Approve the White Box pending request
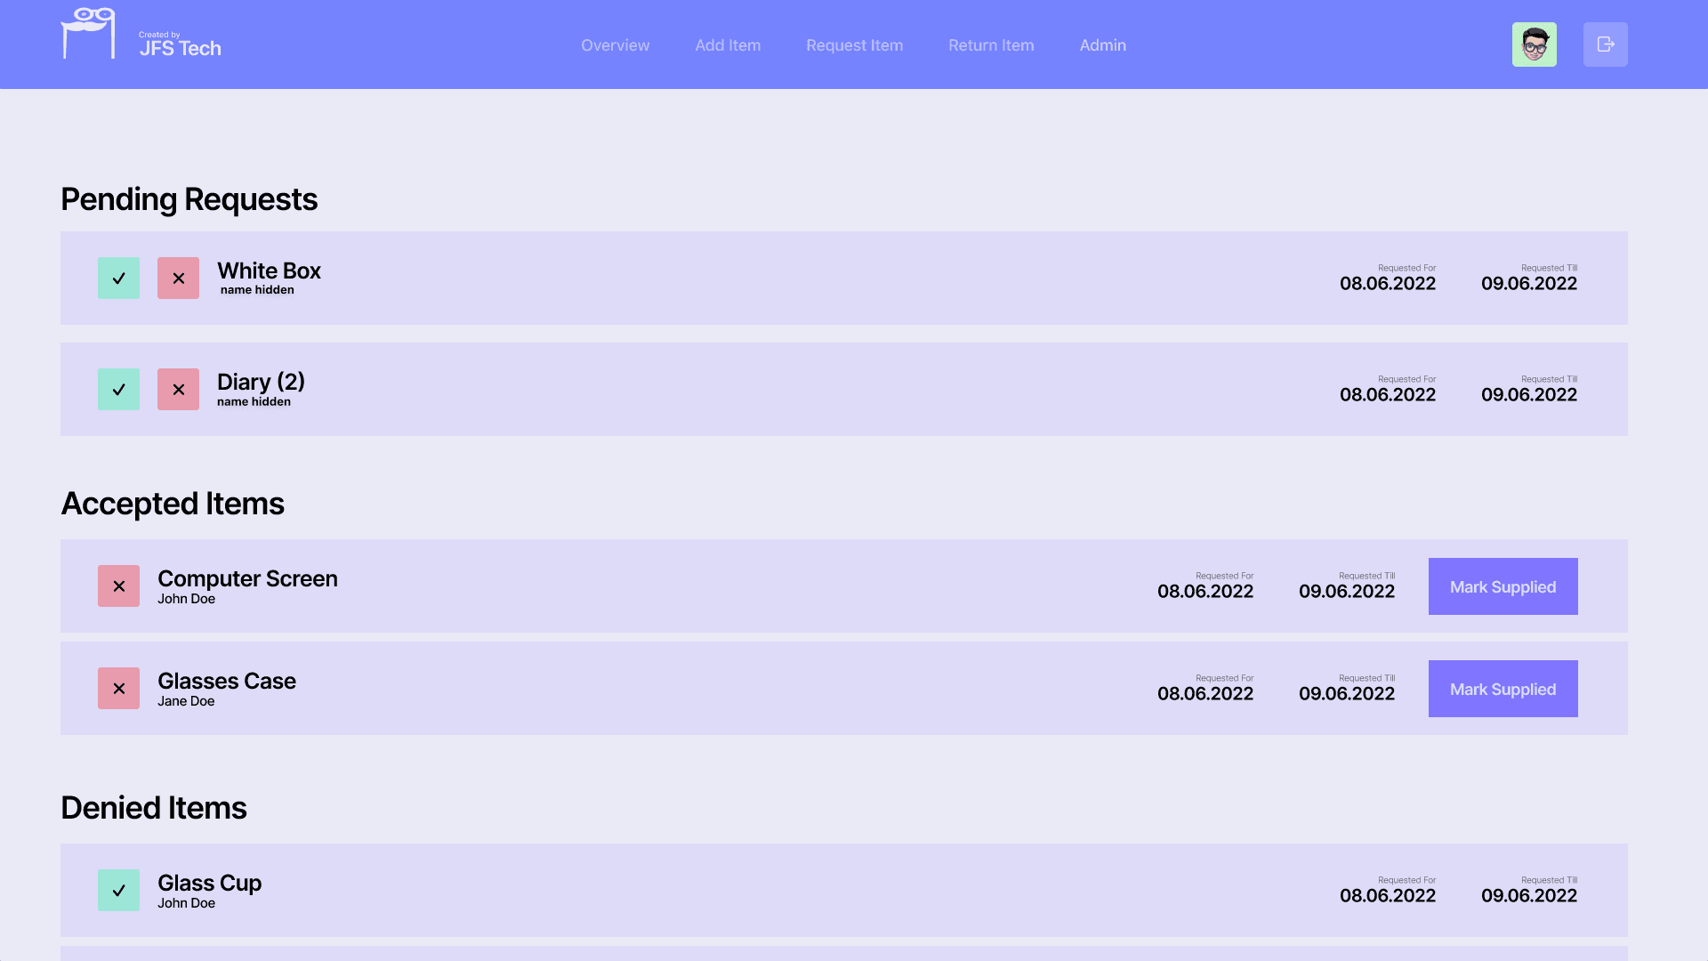Image resolution: width=1708 pixels, height=961 pixels. (x=118, y=278)
